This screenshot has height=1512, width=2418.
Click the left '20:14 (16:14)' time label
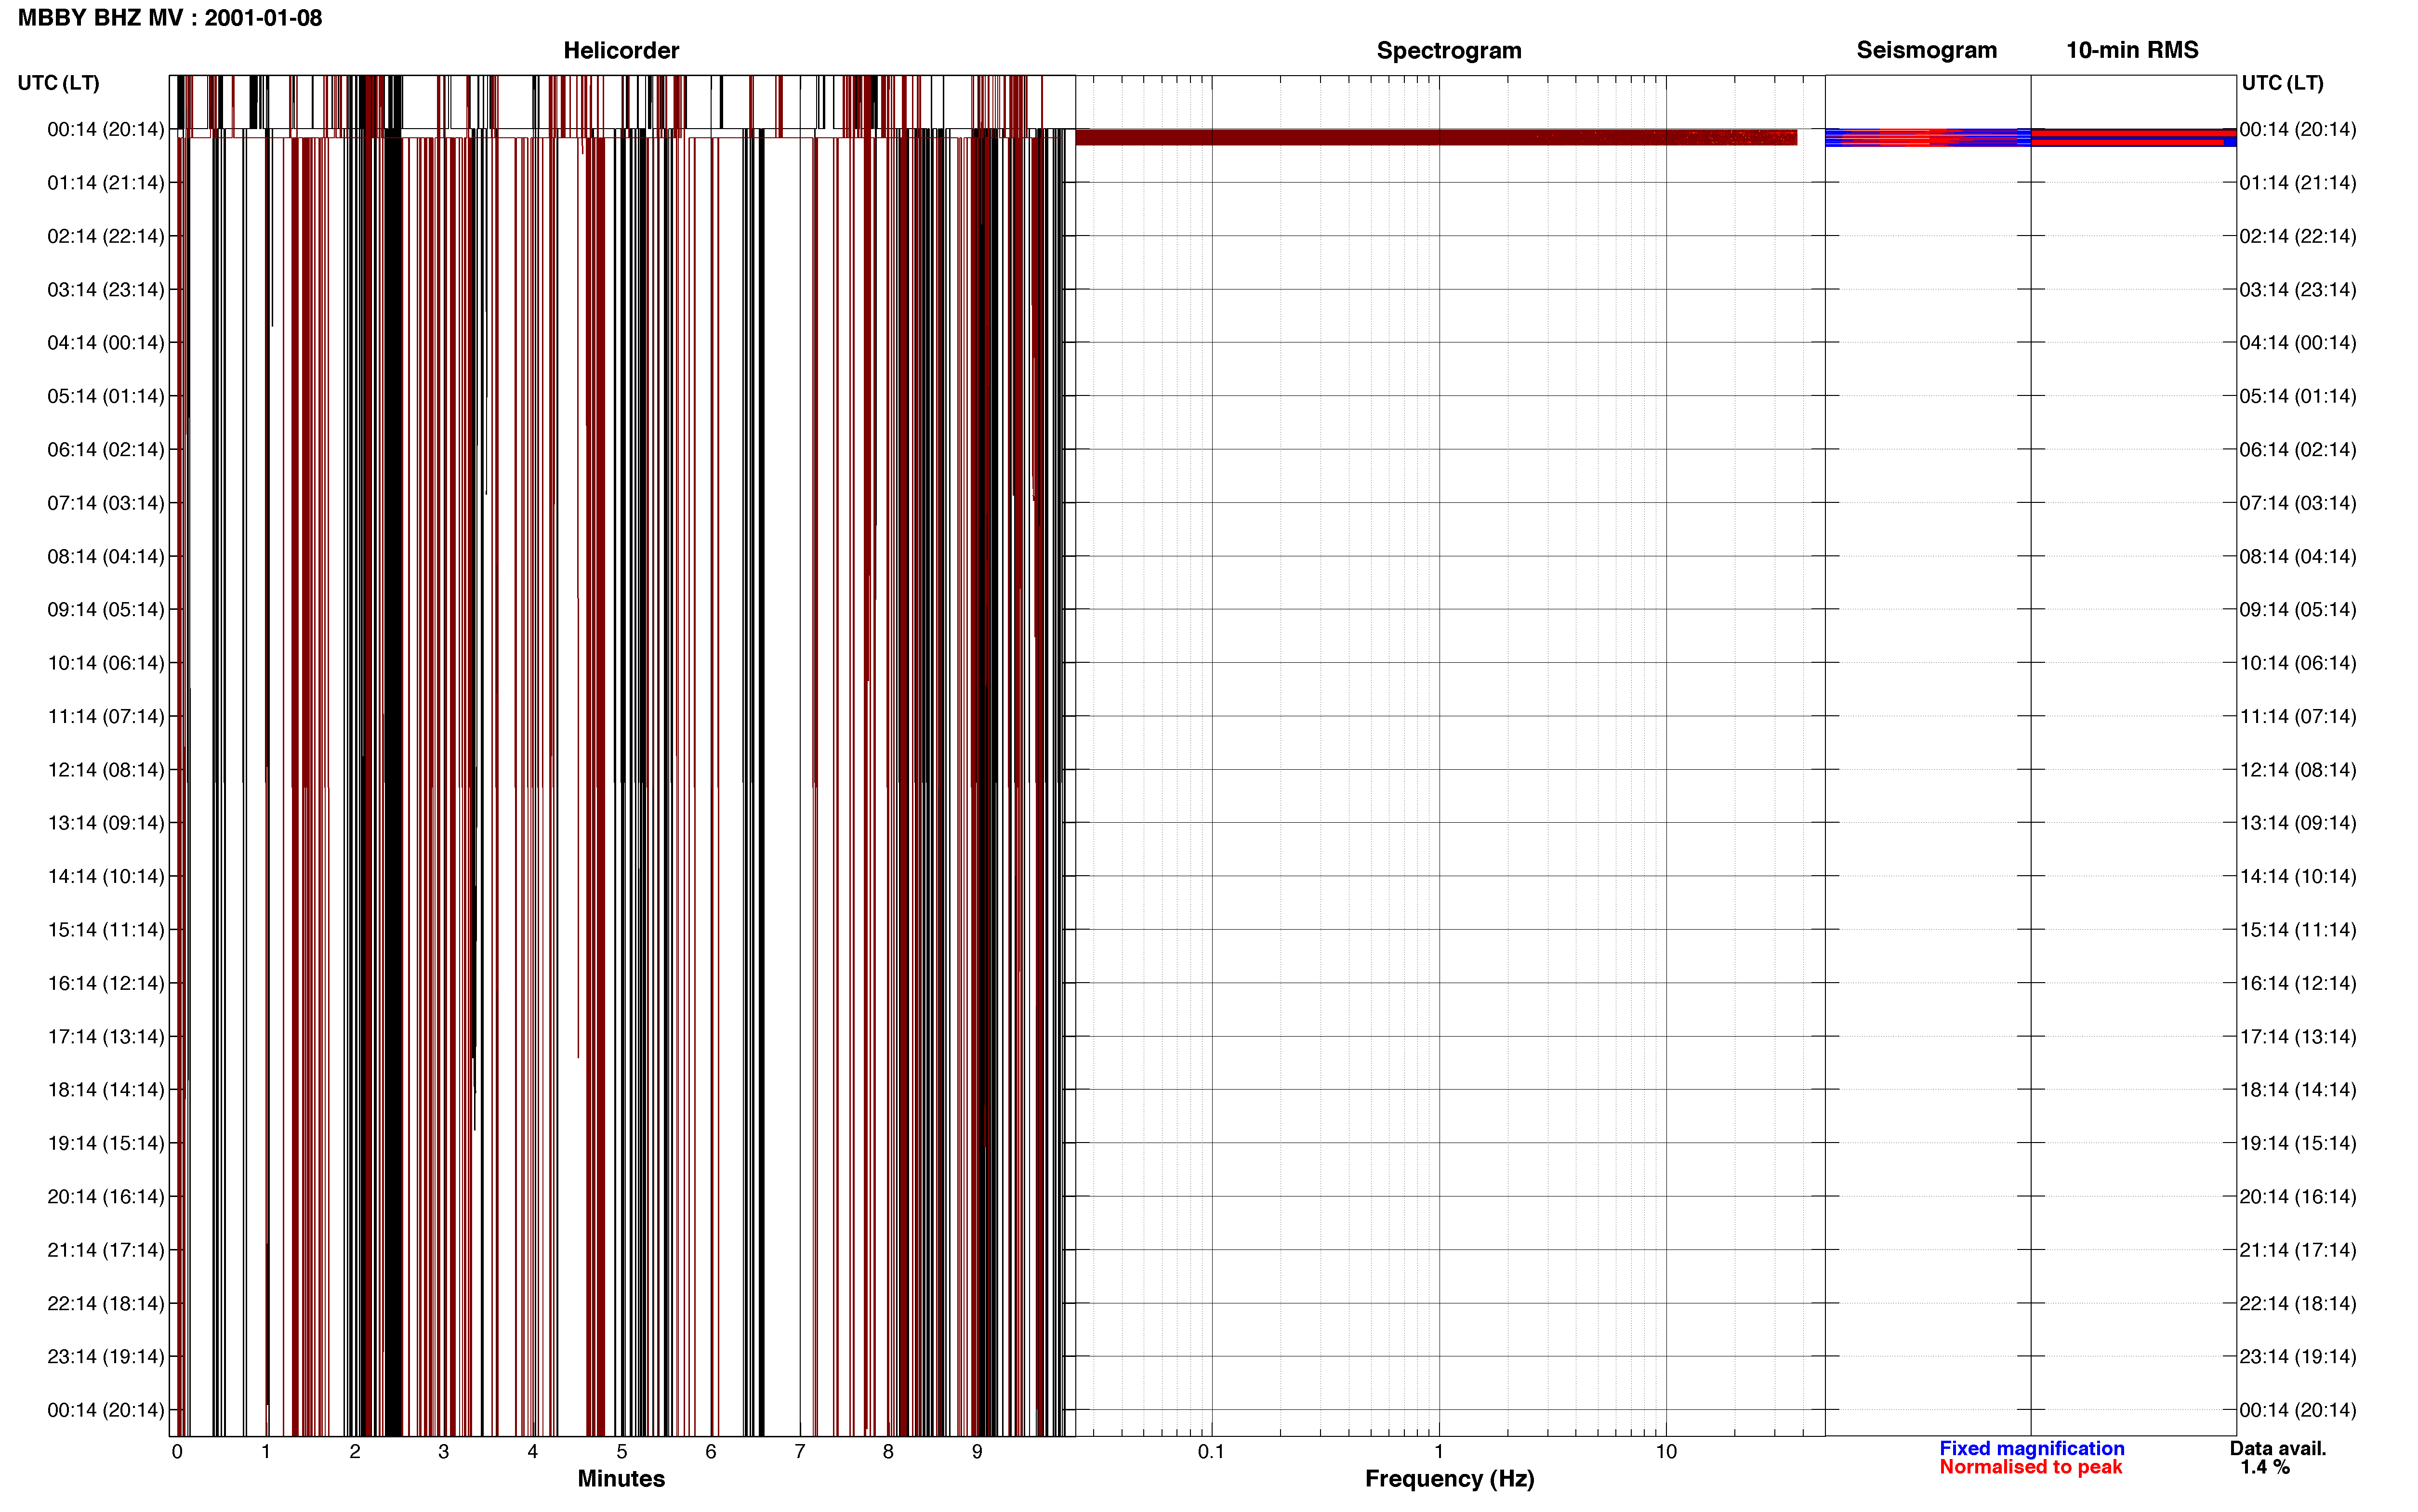point(106,1196)
